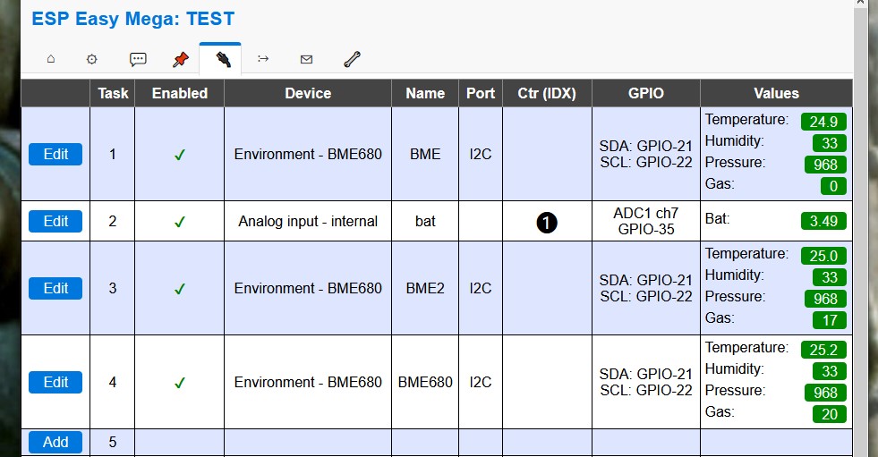Image resolution: width=878 pixels, height=457 pixels.
Task: Click the ESP Easy Mega: TEST title
Action: pos(133,19)
